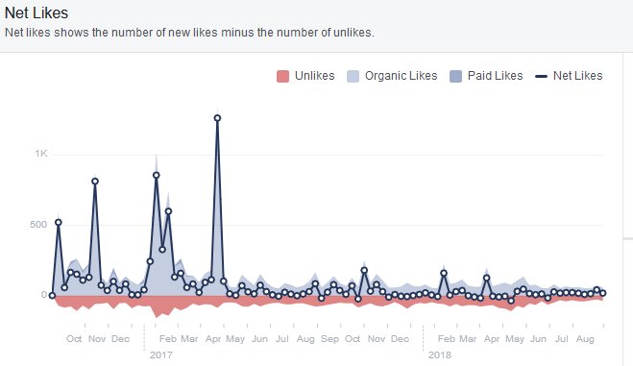This screenshot has width=633, height=366.
Task: Select the last data point in August 2018
Action: [x=603, y=293]
